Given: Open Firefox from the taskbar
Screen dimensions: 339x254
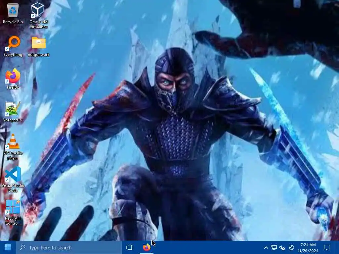Looking at the screenshot, I should tap(147, 247).
